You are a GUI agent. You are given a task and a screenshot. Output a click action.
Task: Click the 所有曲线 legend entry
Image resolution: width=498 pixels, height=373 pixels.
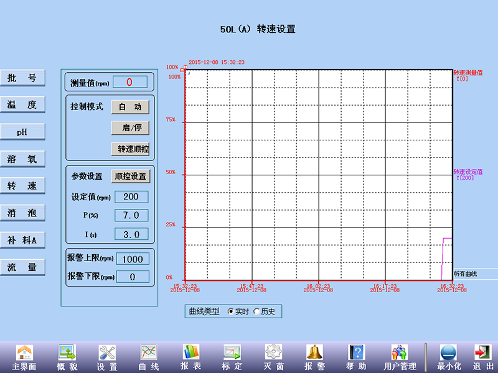click(x=466, y=274)
